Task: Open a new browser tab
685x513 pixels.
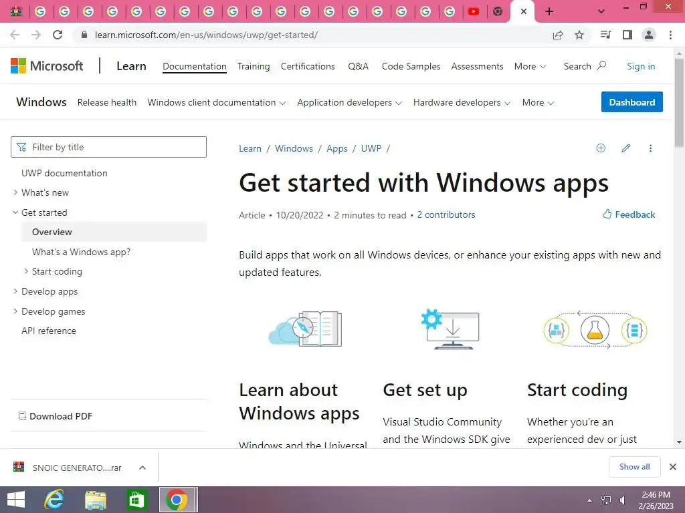Action: 549,11
